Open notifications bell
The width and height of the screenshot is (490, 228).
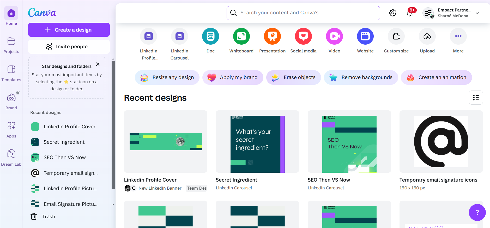coord(410,13)
